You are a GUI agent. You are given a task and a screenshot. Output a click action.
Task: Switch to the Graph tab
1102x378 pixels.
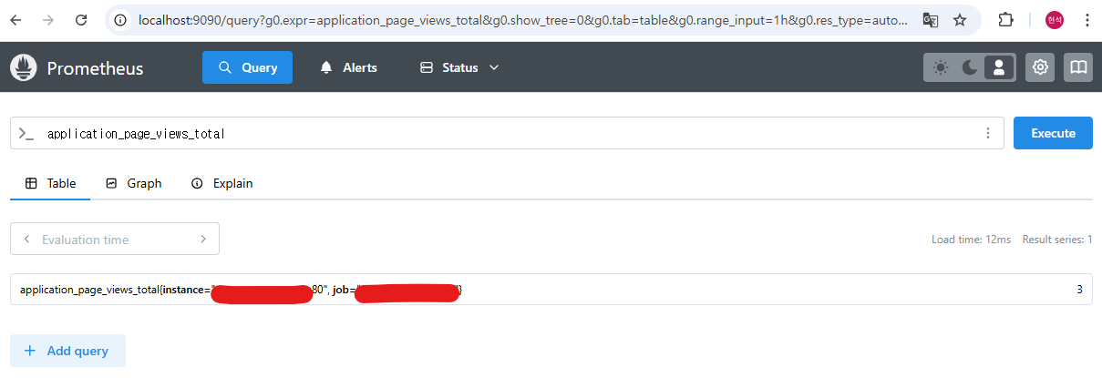coord(134,183)
